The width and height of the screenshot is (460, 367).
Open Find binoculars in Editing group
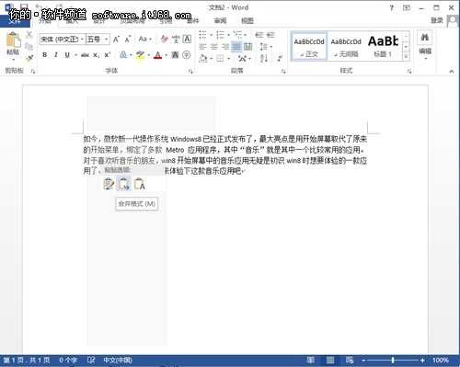pos(425,38)
